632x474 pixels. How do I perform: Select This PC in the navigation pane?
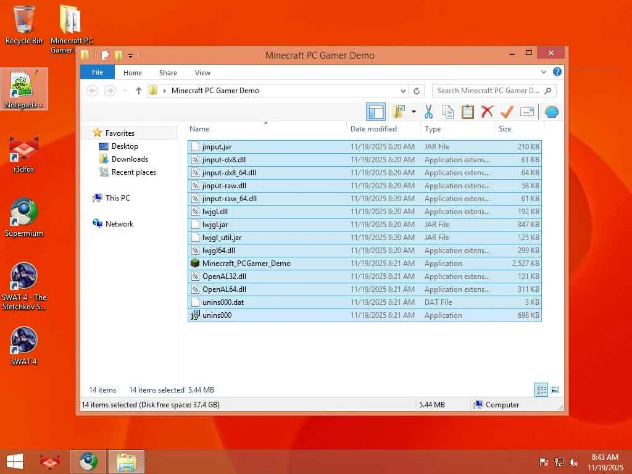tap(118, 198)
